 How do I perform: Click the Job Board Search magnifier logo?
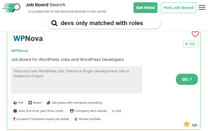(x=12, y=8)
